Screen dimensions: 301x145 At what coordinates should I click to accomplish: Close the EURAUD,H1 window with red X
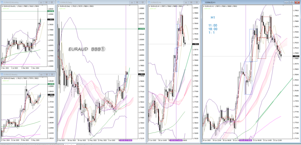(x=297, y=2)
